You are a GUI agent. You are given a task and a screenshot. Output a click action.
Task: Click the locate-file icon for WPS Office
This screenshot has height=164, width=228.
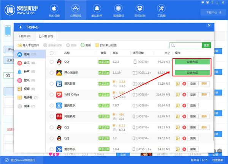tap(178, 95)
